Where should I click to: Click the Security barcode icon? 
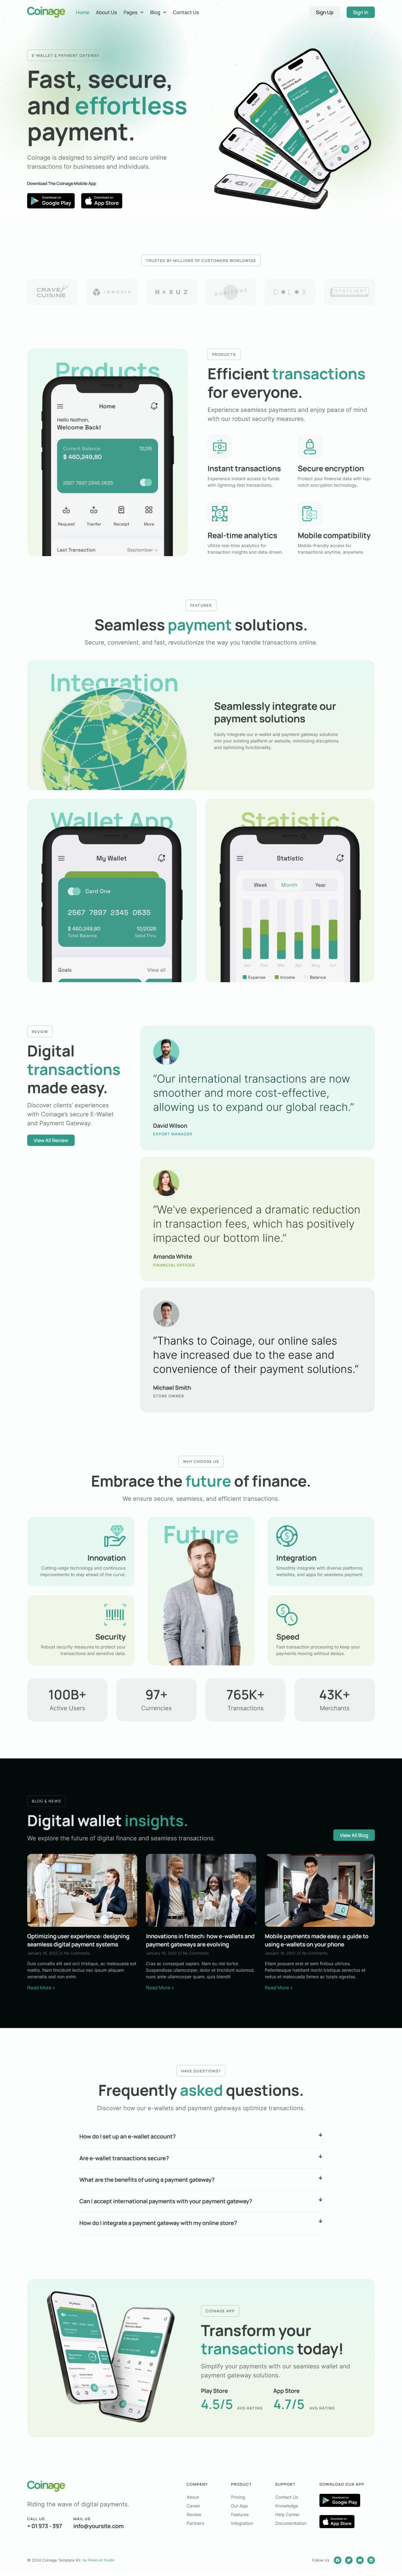[115, 1614]
